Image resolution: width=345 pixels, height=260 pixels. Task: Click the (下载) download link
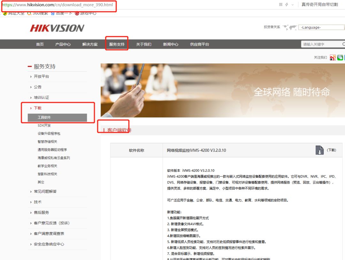pos(331,150)
